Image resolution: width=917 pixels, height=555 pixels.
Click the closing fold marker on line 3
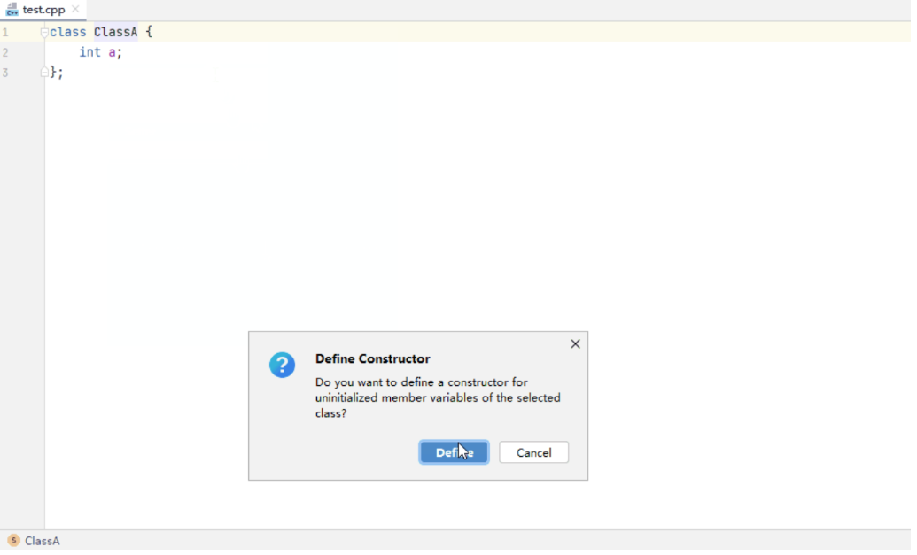[x=44, y=73]
